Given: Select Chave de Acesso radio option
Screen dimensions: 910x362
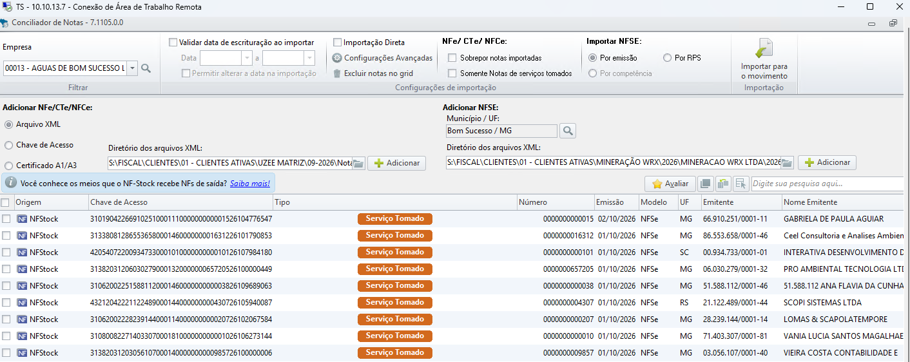Looking at the screenshot, I should coord(9,145).
